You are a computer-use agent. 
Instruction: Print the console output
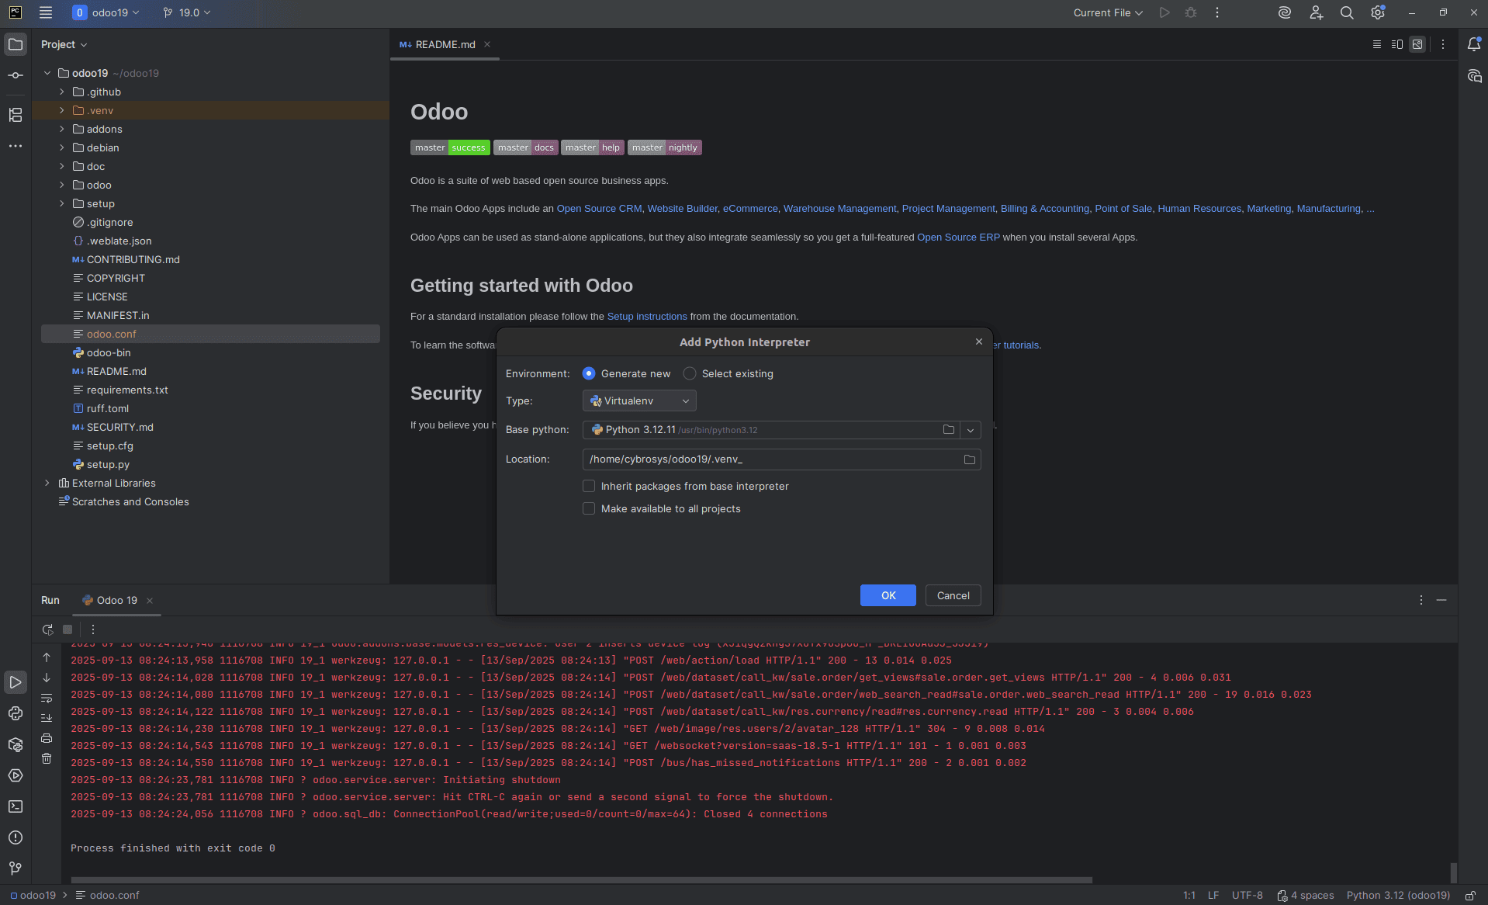tap(47, 738)
